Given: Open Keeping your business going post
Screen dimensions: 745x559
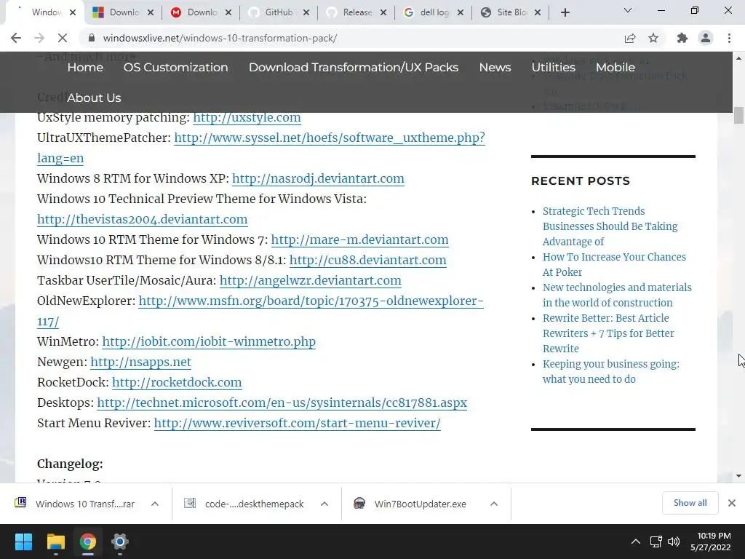Looking at the screenshot, I should point(611,372).
